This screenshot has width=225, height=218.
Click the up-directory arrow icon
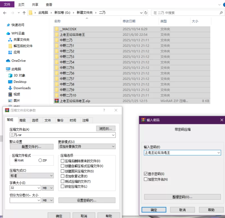[x=24, y=13]
